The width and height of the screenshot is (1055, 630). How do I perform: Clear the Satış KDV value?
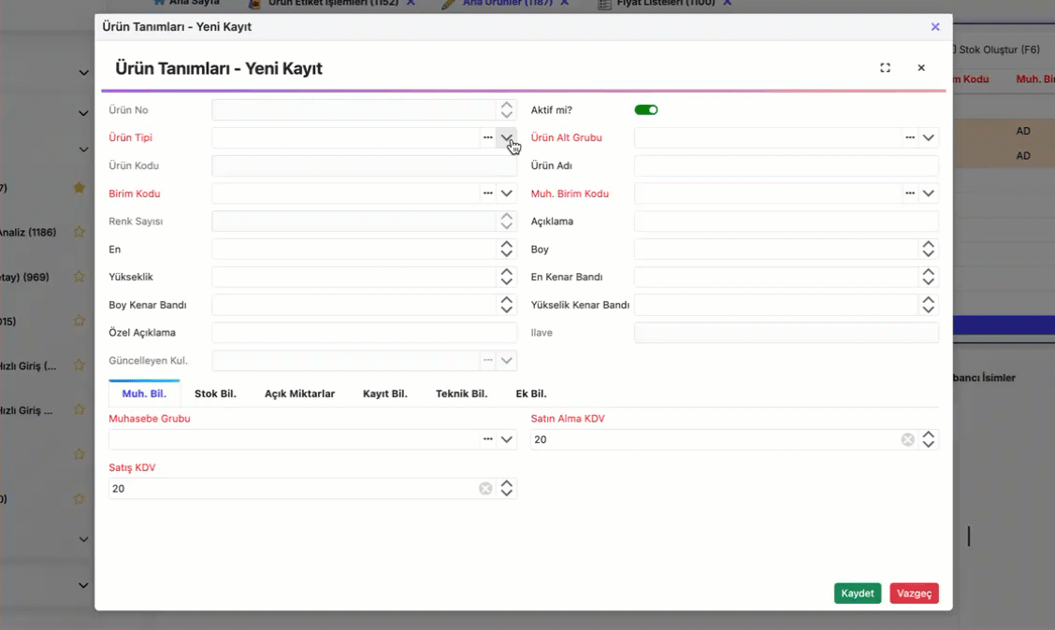(485, 488)
